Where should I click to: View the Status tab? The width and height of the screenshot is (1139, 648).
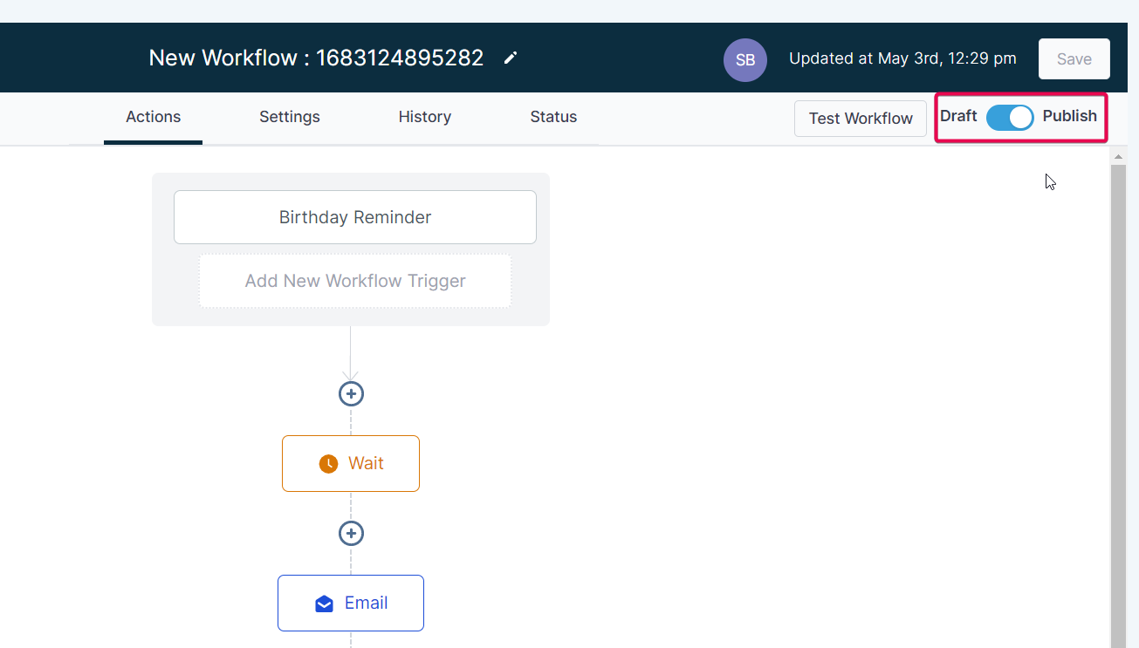point(553,117)
